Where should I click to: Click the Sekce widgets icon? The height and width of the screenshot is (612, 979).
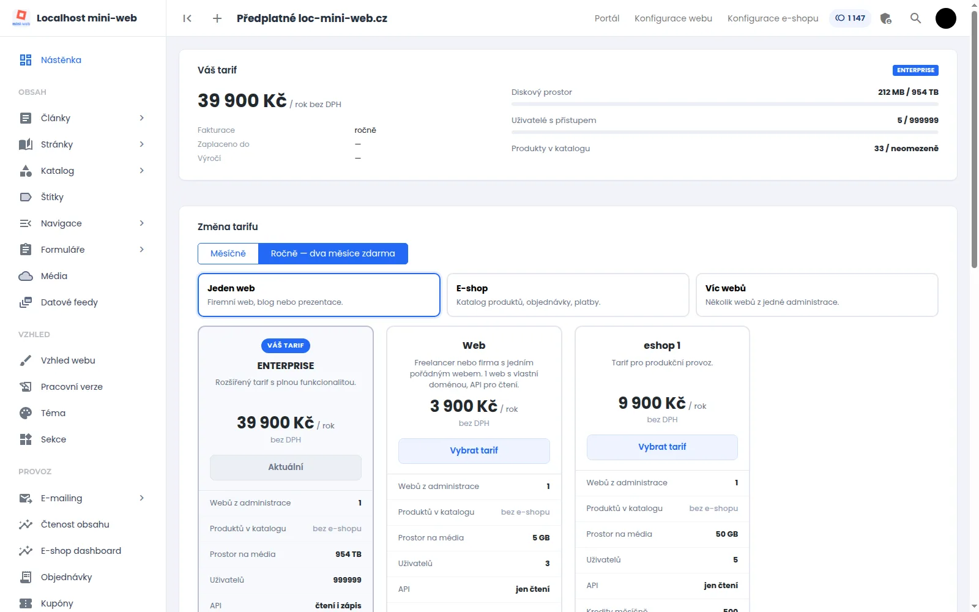click(26, 439)
